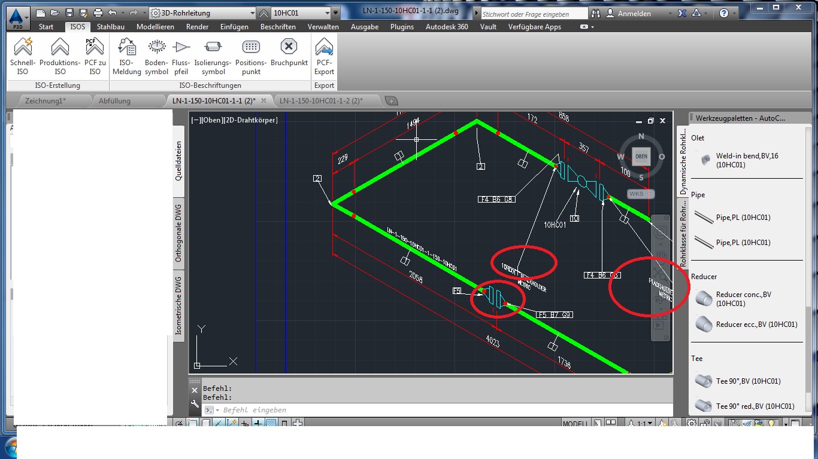Open the WKS coordinate system dropdown
Screen dimensions: 818x459
coord(641,194)
